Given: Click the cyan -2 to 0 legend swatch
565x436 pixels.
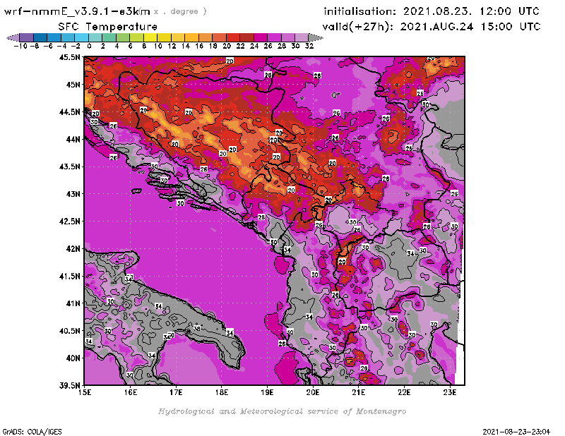Looking at the screenshot, I should click(x=81, y=37).
